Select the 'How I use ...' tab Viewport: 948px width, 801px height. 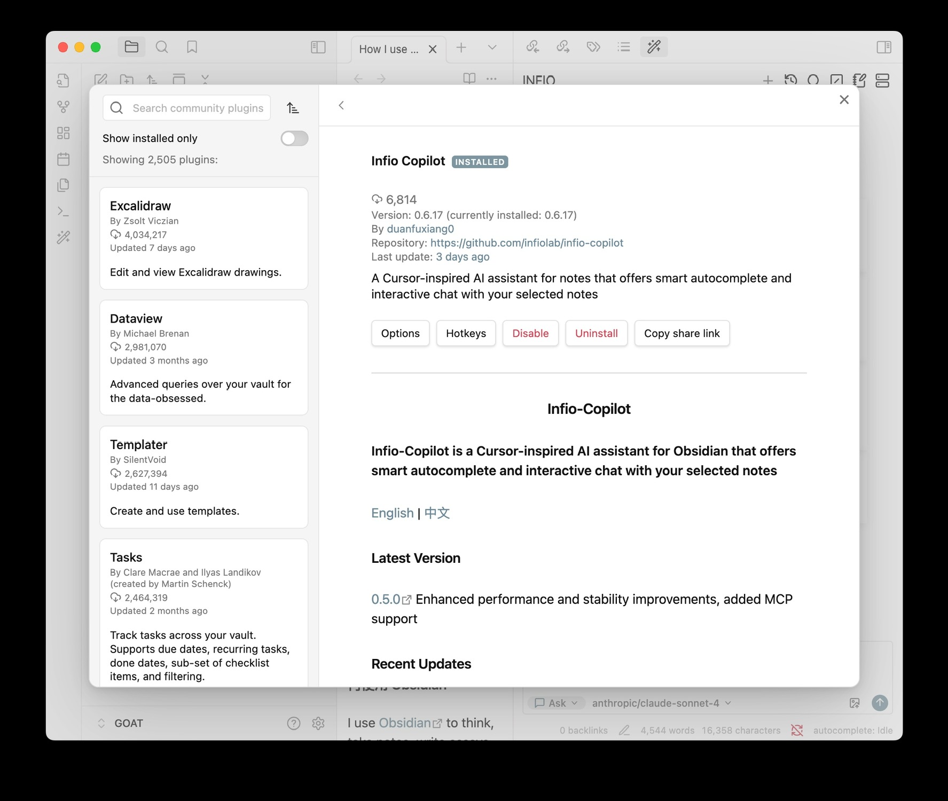389,49
